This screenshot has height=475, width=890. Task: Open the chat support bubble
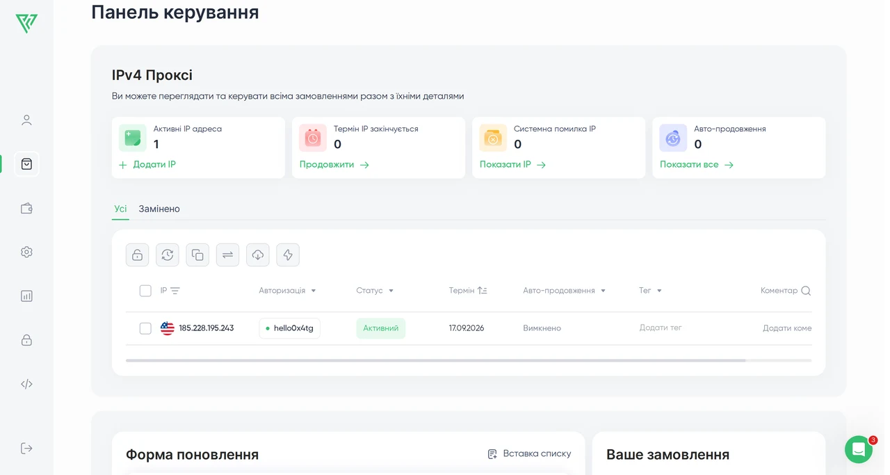tap(859, 449)
